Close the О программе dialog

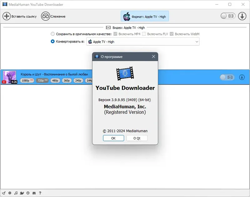click(153, 57)
